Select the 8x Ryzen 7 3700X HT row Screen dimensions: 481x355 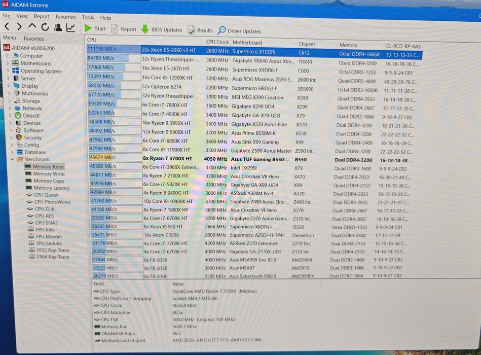pos(251,159)
